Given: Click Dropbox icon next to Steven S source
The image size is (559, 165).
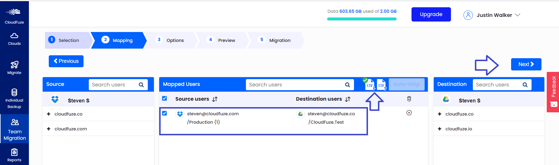Looking at the screenshot, I should tap(55, 100).
